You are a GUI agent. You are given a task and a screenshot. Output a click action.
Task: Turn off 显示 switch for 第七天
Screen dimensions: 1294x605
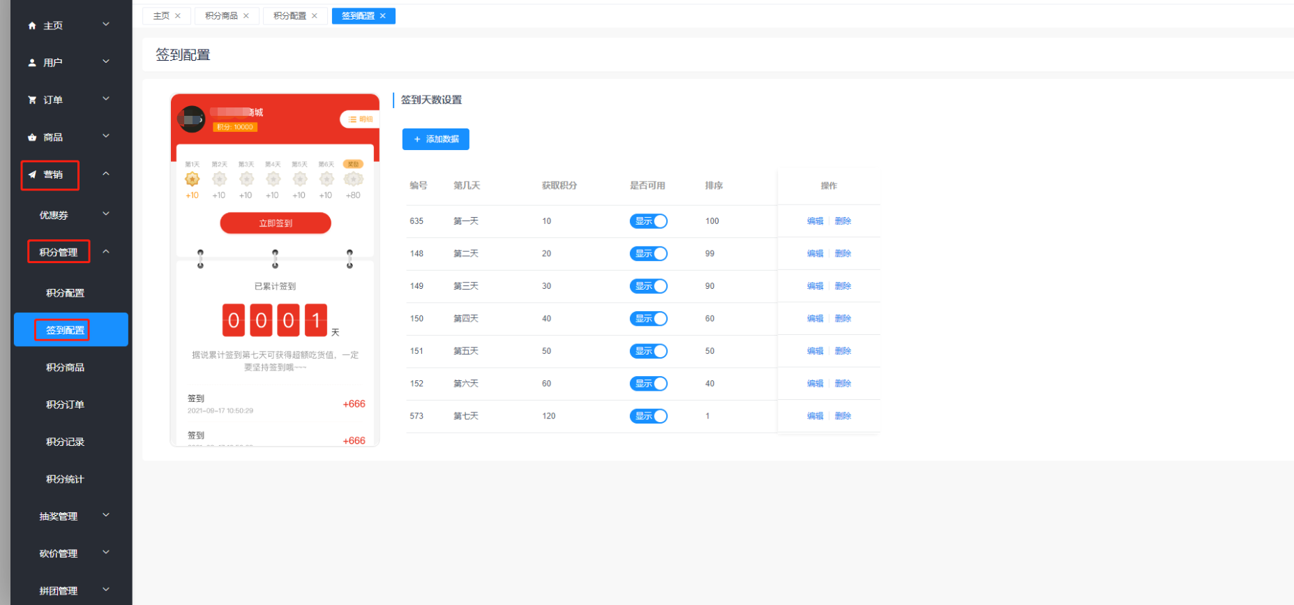[649, 416]
